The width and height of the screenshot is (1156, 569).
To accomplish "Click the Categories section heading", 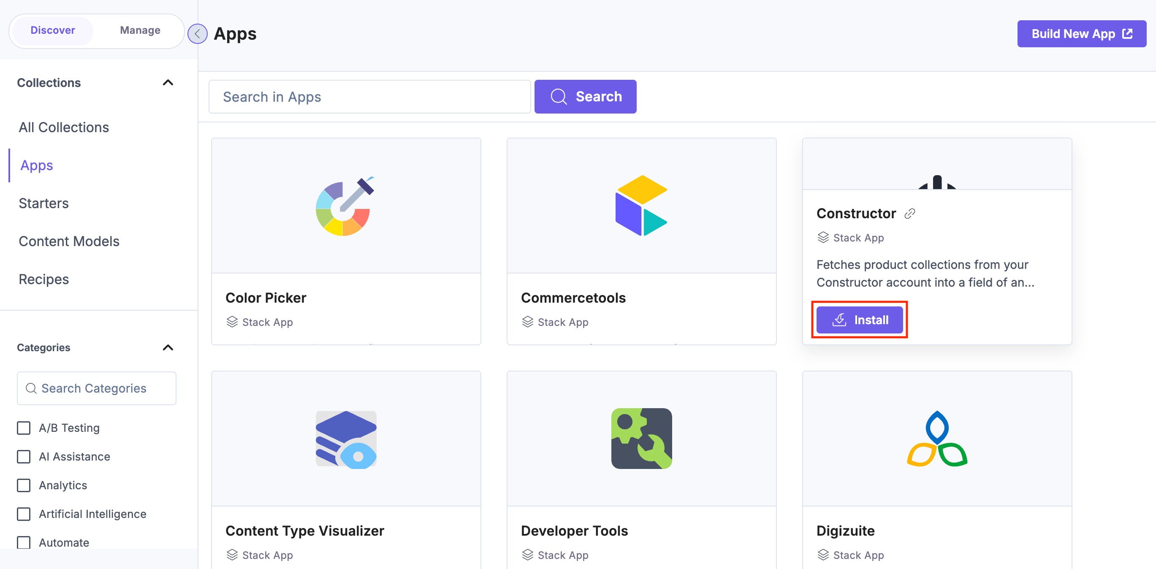I will coord(43,348).
